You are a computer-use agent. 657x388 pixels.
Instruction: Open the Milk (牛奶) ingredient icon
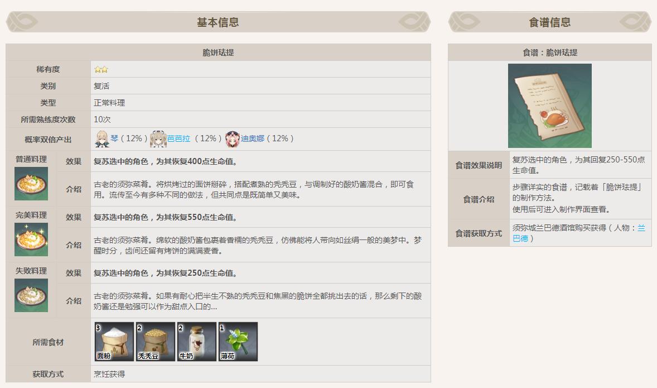197,342
